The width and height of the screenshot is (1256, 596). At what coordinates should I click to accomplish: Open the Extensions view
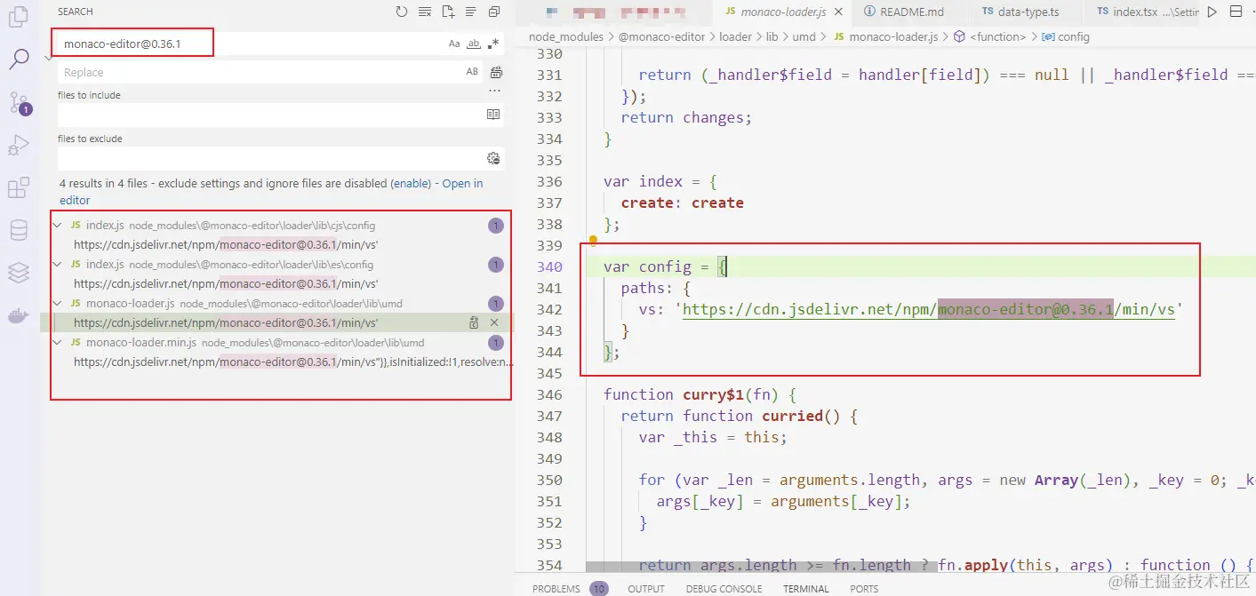[19, 187]
